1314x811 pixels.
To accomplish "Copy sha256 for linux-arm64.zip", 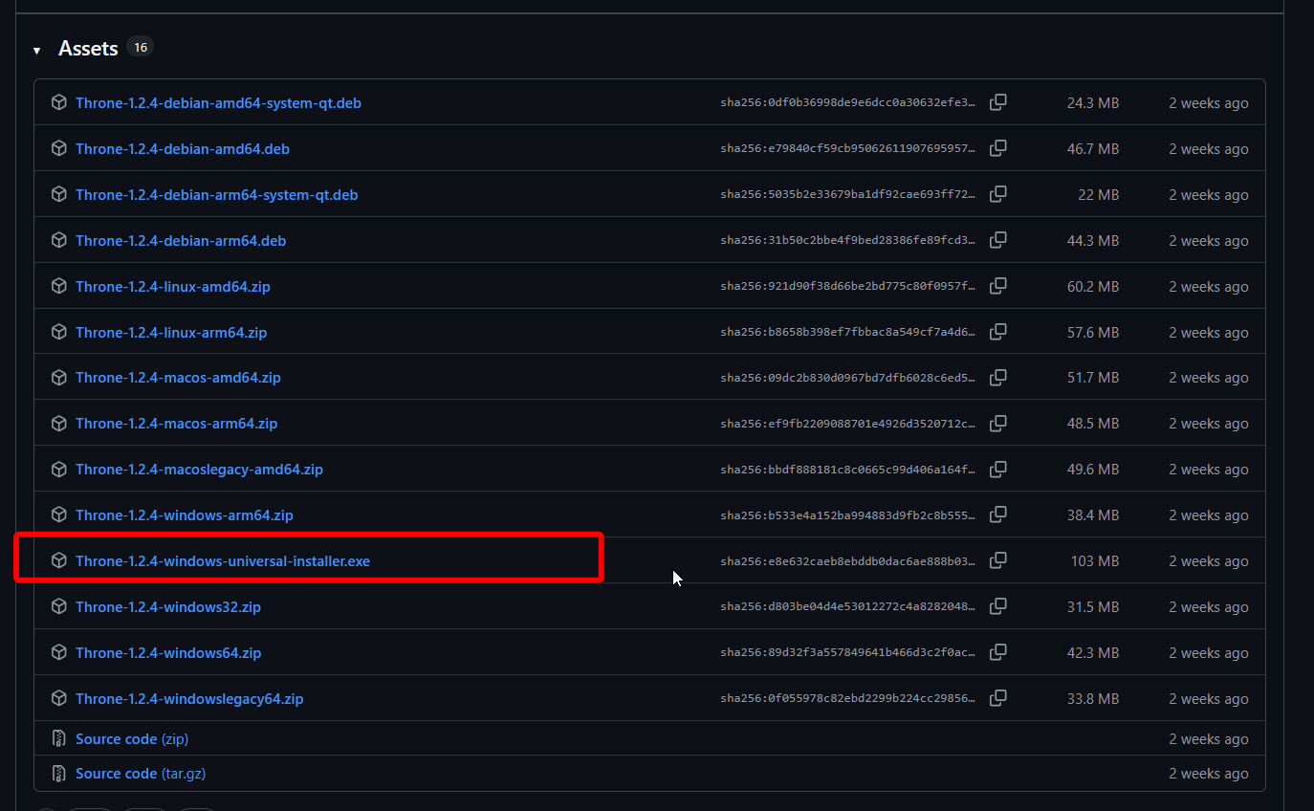I will (x=997, y=332).
